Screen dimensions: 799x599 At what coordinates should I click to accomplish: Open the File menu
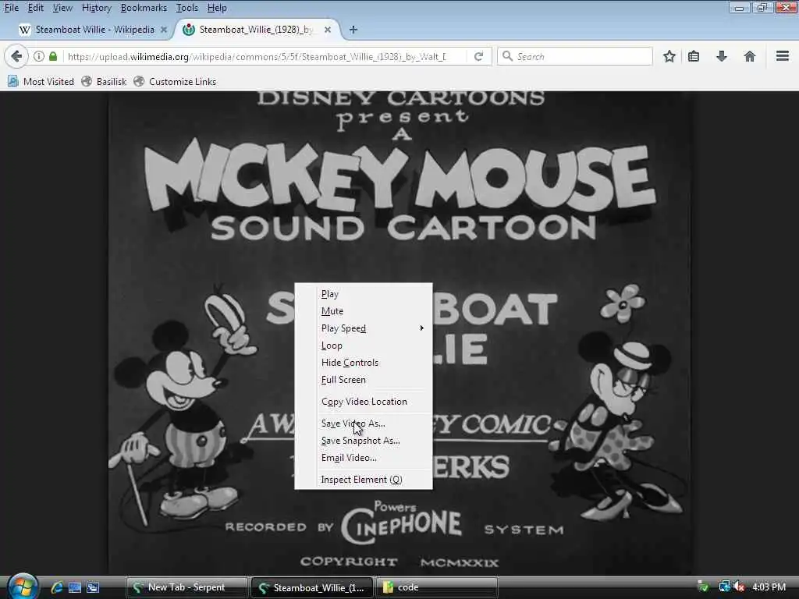point(11,8)
